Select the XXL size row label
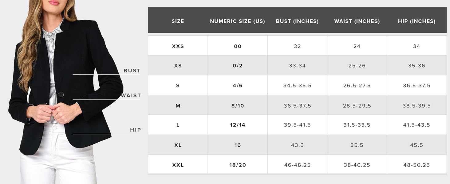 (x=178, y=165)
